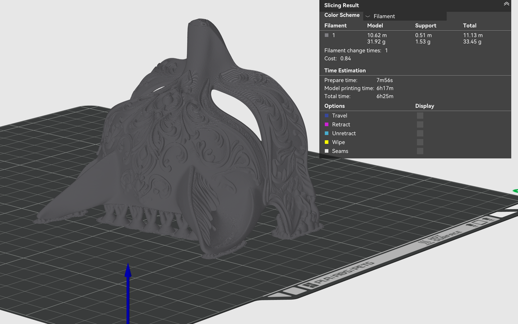The image size is (518, 324).
Task: Click the chevron arrow beside Filament
Action: [368, 16]
